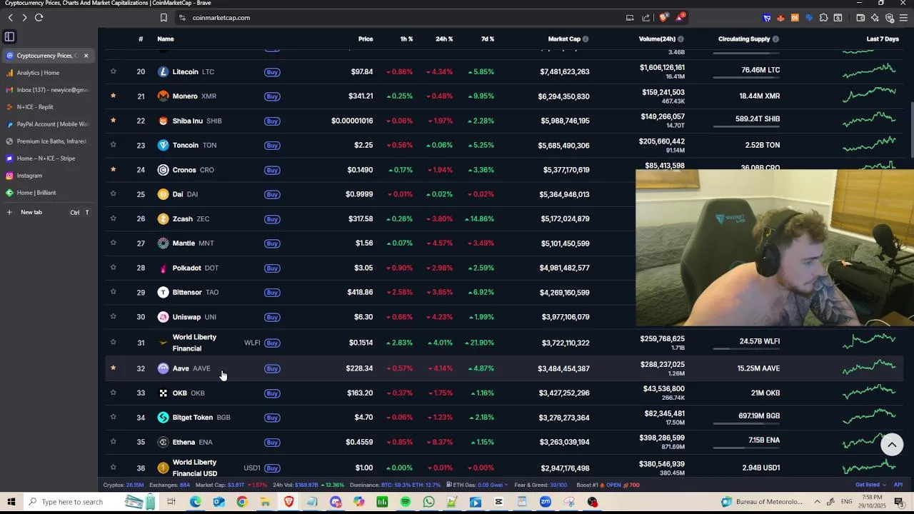This screenshot has height=514, width=914.
Task: Toggle the vertical tabs sidebar icon
Action: [x=9, y=36]
